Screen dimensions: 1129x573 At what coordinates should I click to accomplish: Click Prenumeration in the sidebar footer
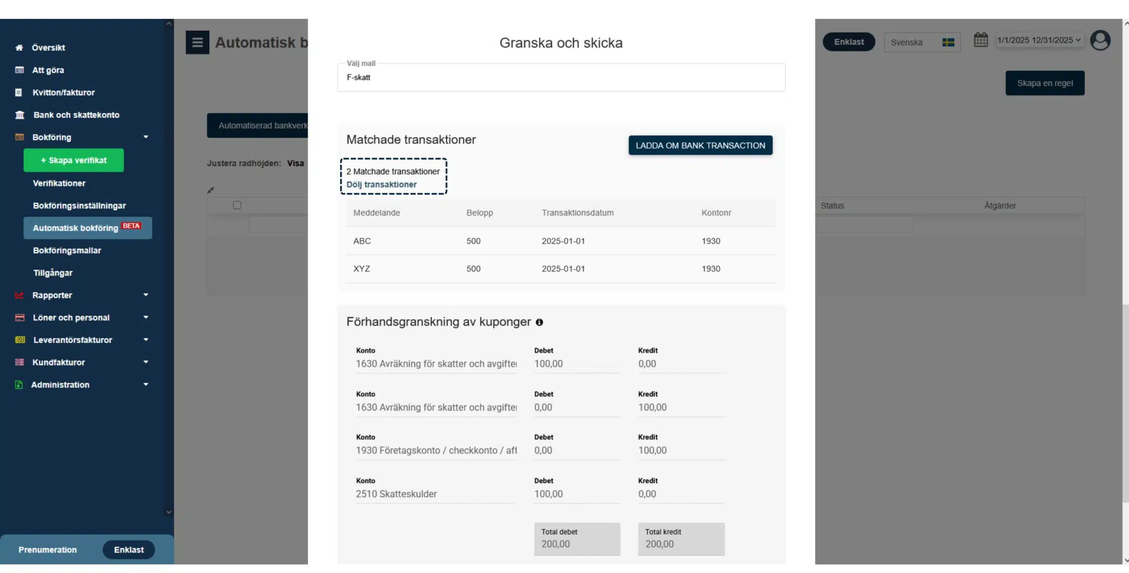tap(48, 550)
